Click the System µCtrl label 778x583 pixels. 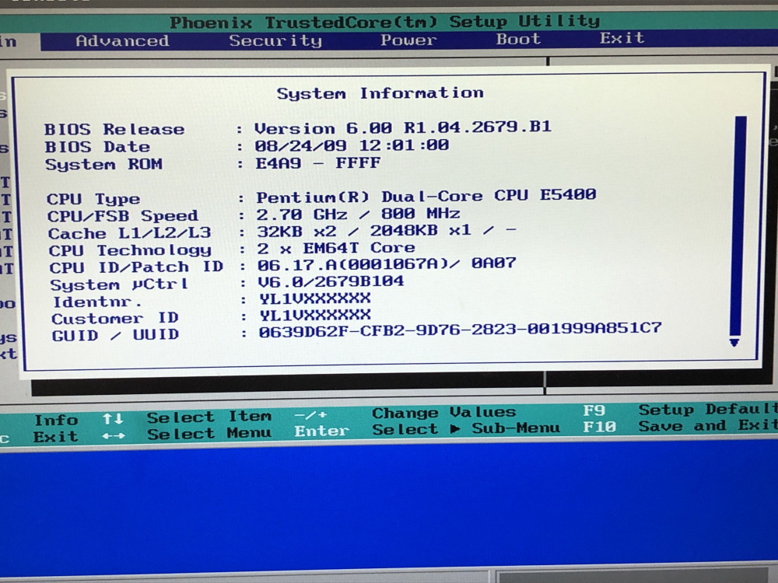(119, 285)
